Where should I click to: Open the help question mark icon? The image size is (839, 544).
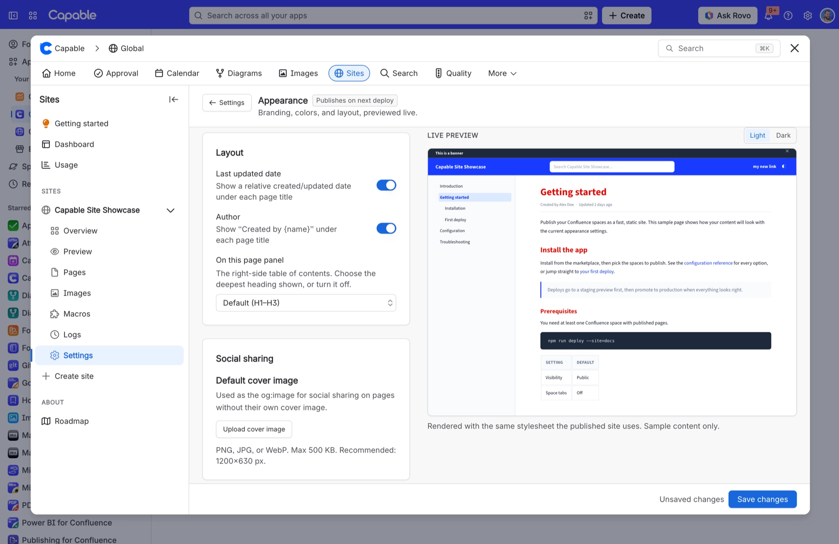788,16
